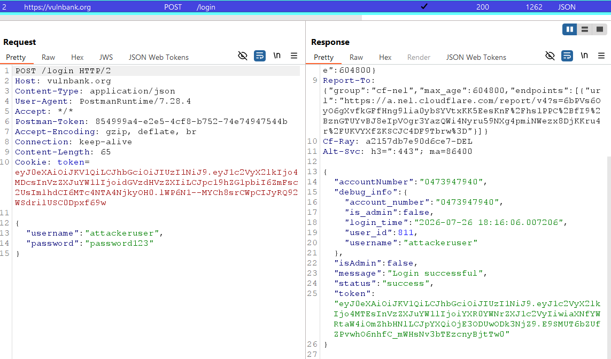The image size is (611, 359).
Task: Click the User-Agent PostmanRuntime header line
Action: click(x=103, y=102)
